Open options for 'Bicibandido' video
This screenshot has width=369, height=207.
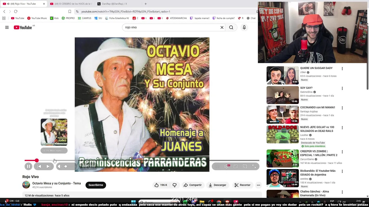342,171
